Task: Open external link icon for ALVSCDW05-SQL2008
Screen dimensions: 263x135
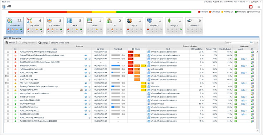Action: [x=89, y=72]
